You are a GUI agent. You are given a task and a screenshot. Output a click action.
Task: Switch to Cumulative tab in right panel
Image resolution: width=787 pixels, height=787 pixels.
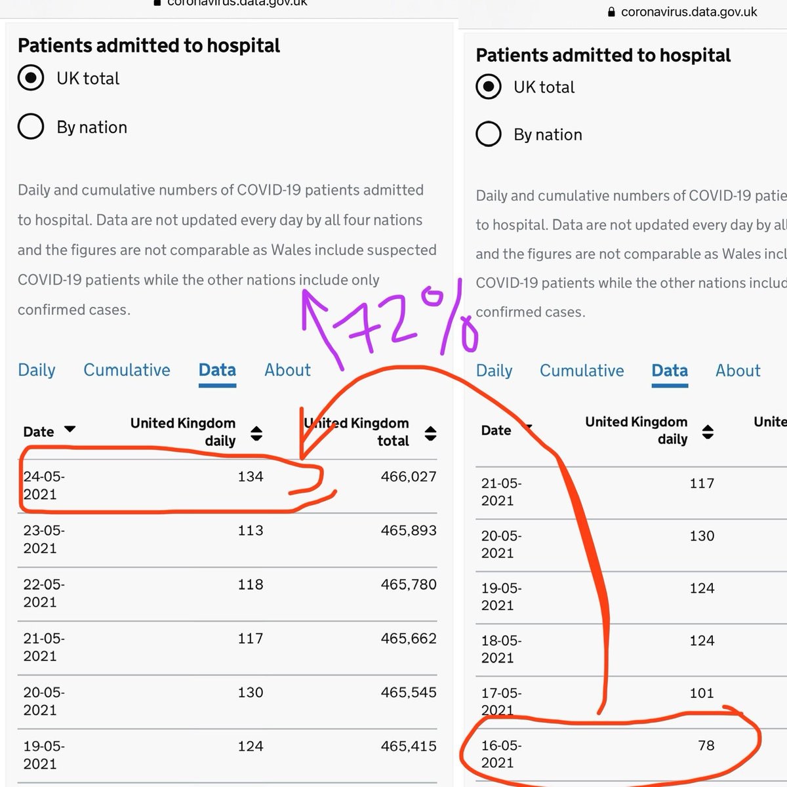582,371
